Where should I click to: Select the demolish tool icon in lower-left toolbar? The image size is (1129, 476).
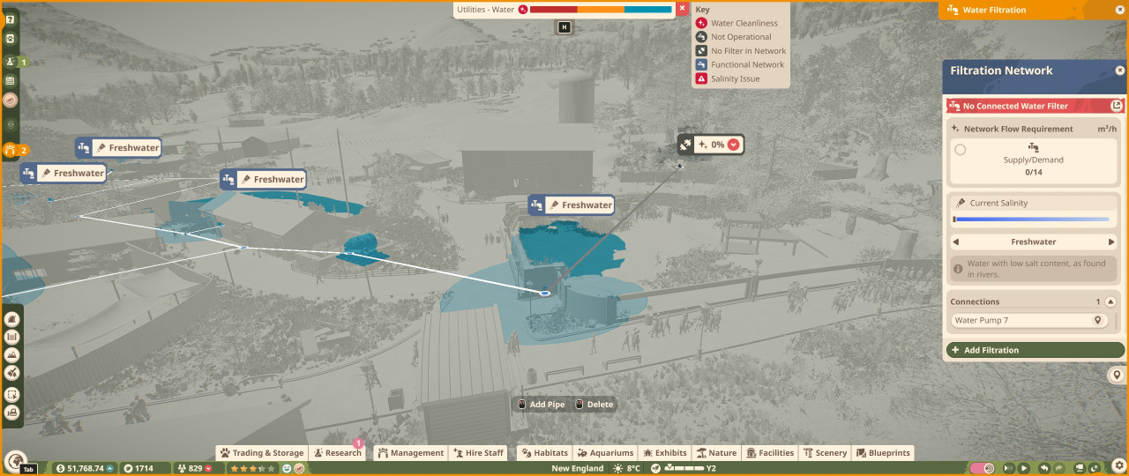point(12,375)
